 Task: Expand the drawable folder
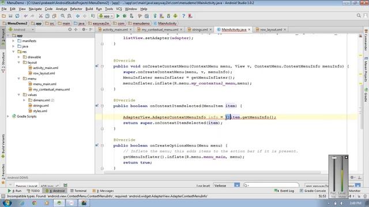(19, 57)
